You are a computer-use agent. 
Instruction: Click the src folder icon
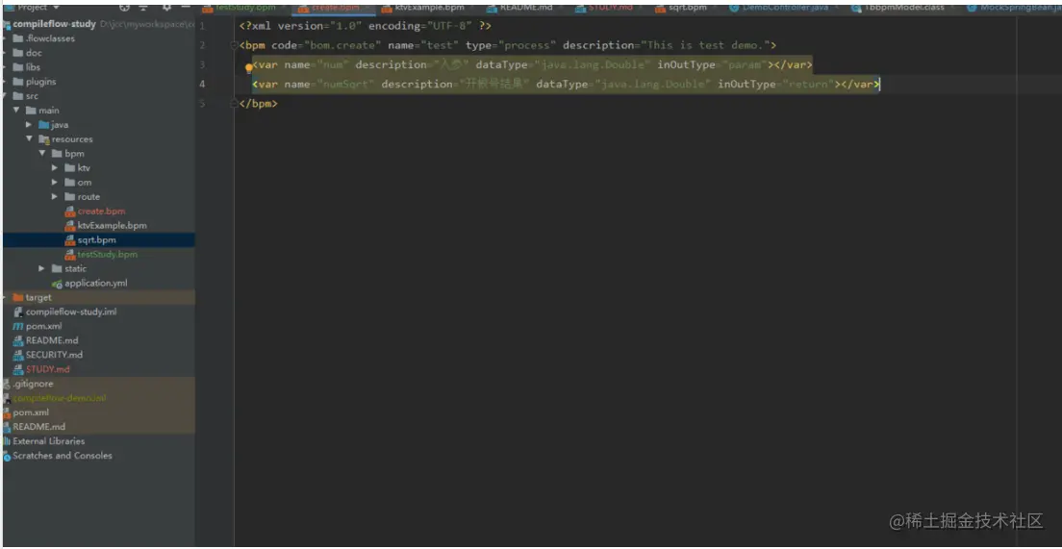point(18,96)
